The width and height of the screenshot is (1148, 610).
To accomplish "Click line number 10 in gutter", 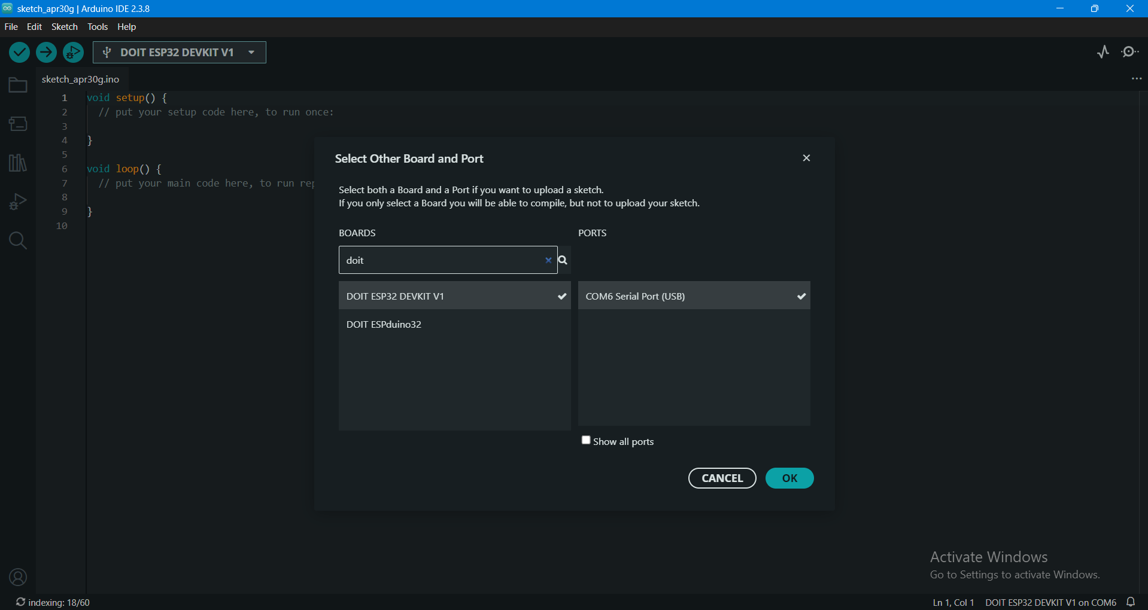I will (62, 226).
